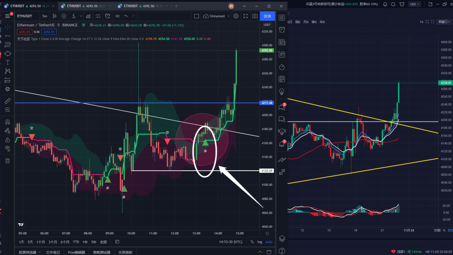Image resolution: width=453 pixels, height=255 pixels.
Task: Open the 单窗口 window layout dropdown
Action: (x=444, y=22)
